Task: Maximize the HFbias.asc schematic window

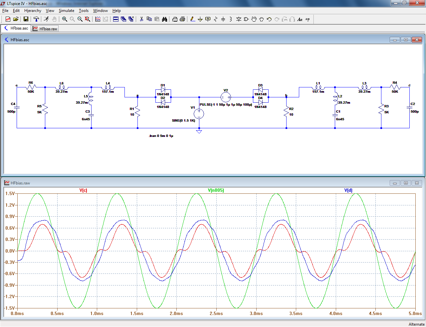Action: pos(406,40)
